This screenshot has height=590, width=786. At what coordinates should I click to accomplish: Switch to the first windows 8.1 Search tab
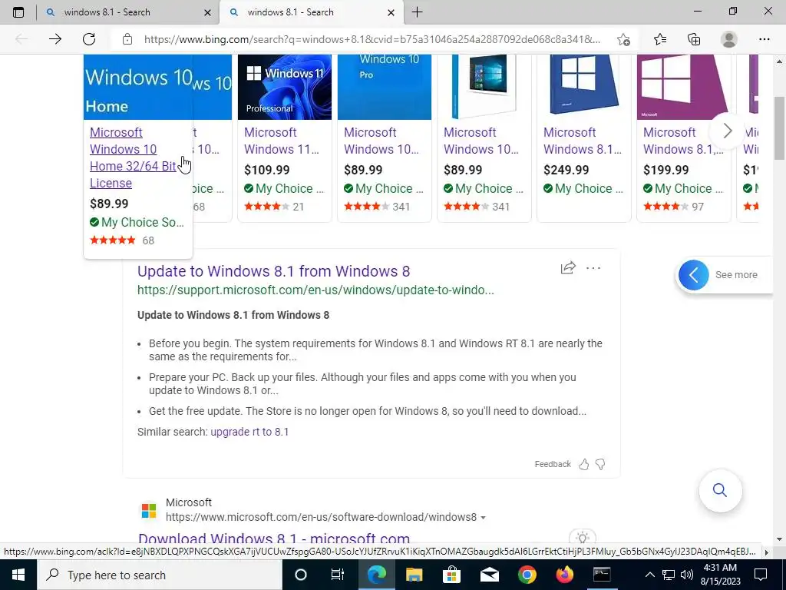107,12
